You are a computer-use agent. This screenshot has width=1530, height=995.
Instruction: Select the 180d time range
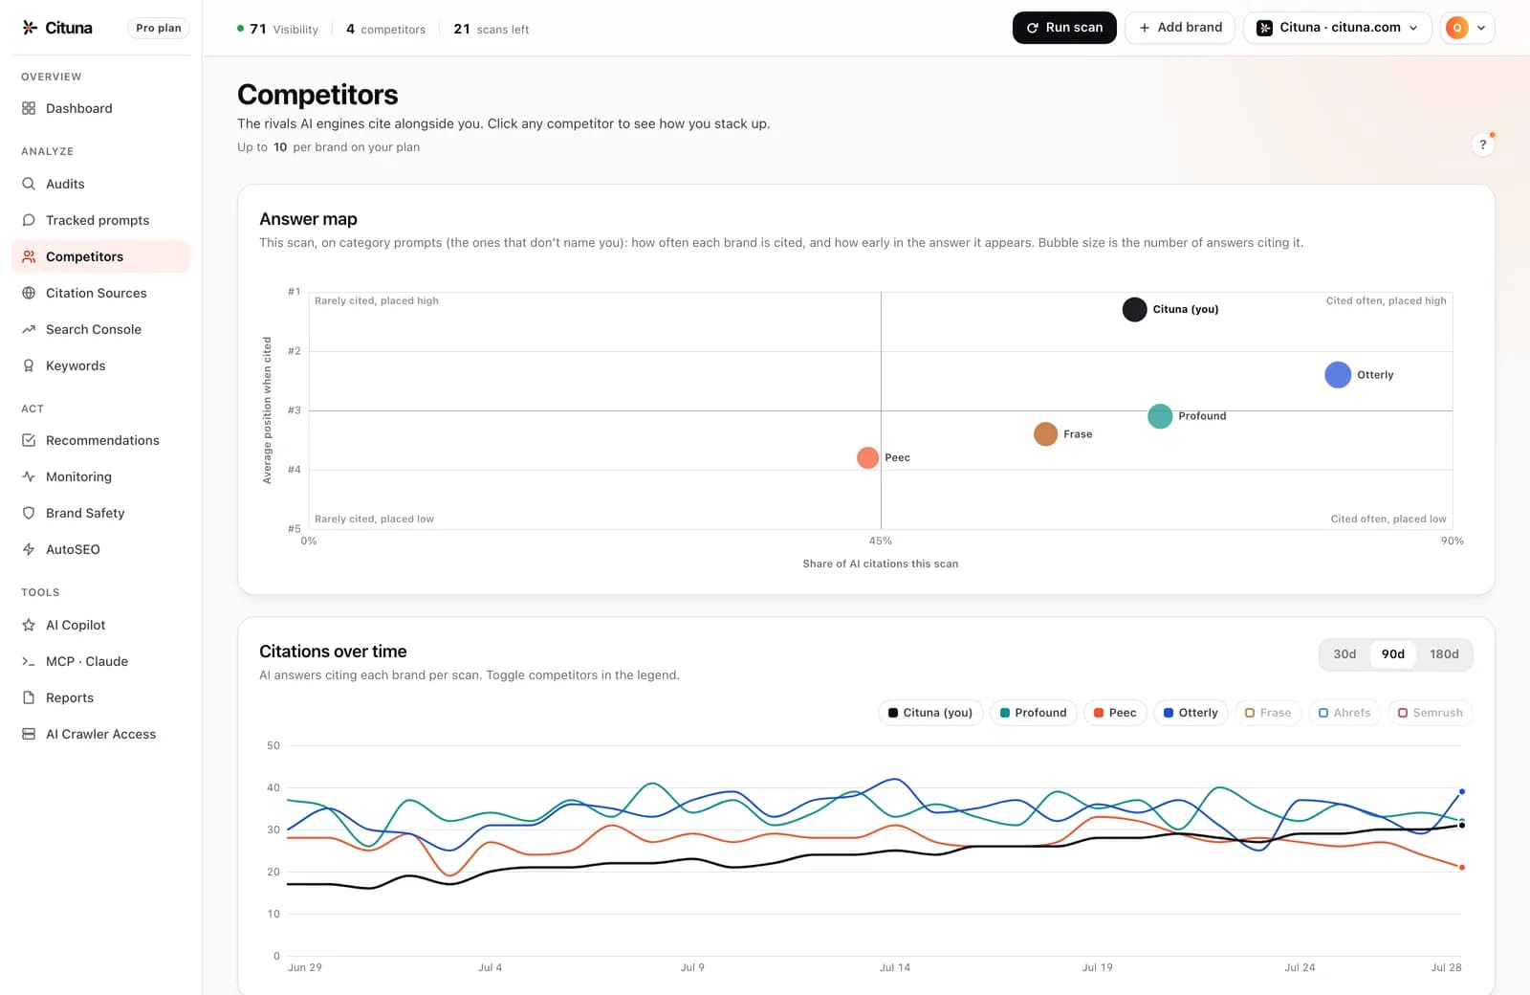click(1444, 654)
